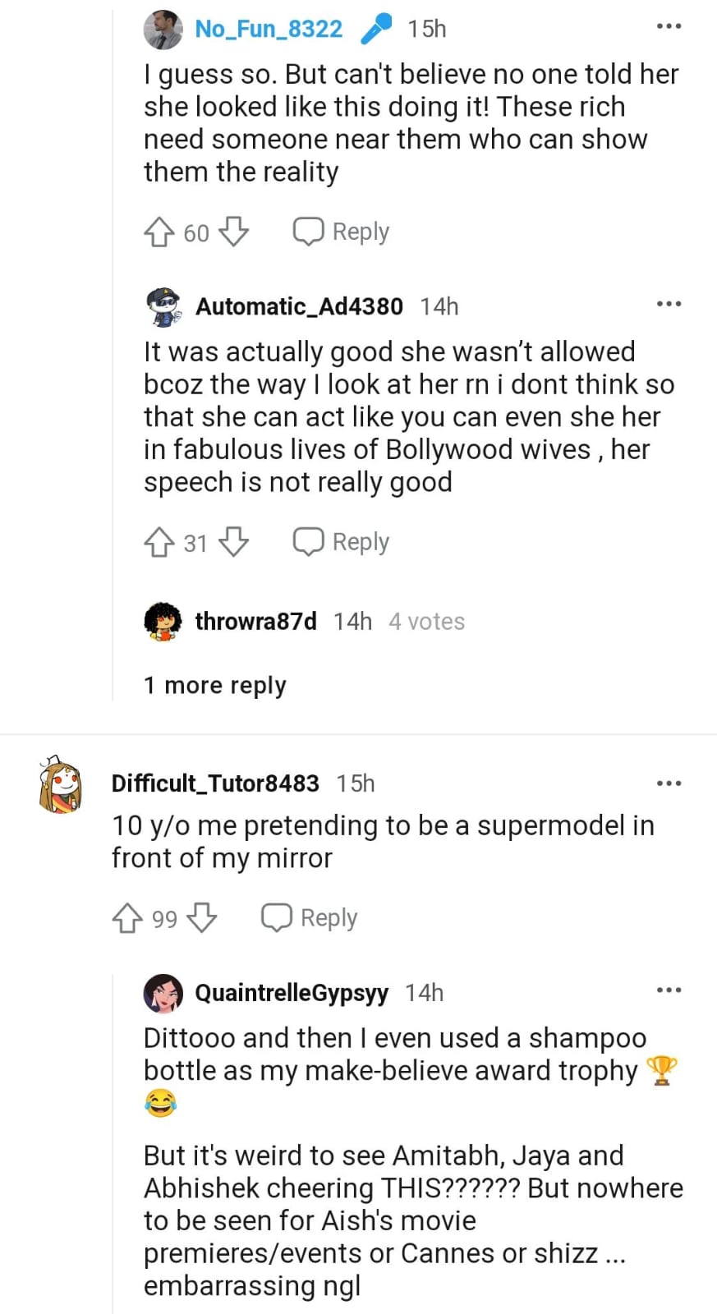The height and width of the screenshot is (1314, 717).
Task: Show more options on QuaintrelleGypsyy's comment
Action: 669,990
